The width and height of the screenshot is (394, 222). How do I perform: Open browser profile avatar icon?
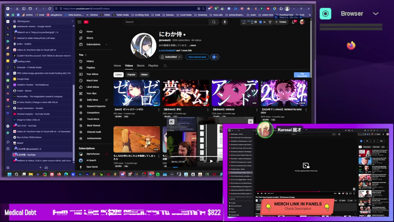(287, 9)
